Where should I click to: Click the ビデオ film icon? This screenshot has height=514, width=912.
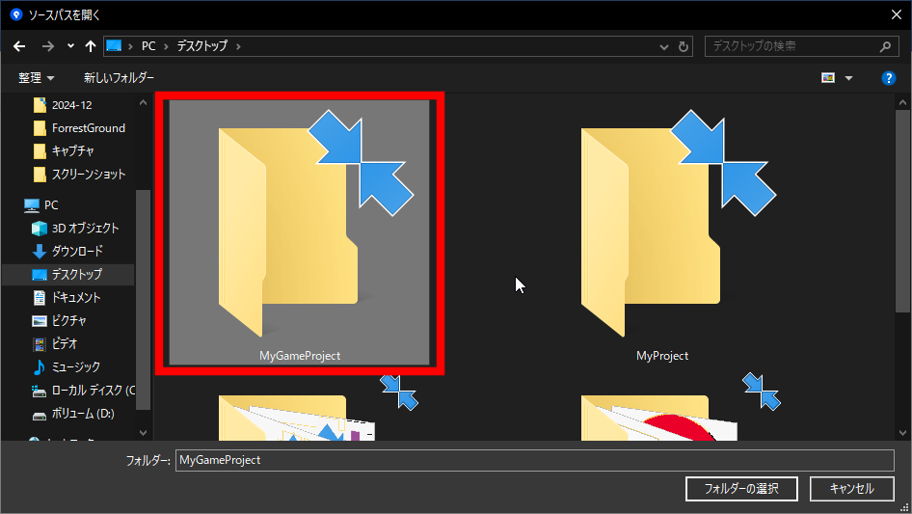pos(39,344)
